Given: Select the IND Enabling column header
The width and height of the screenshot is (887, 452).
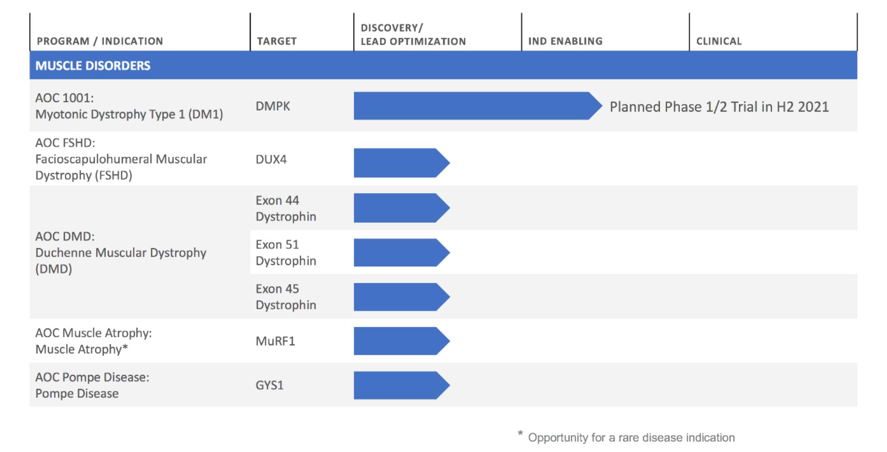Looking at the screenshot, I should point(565,41).
